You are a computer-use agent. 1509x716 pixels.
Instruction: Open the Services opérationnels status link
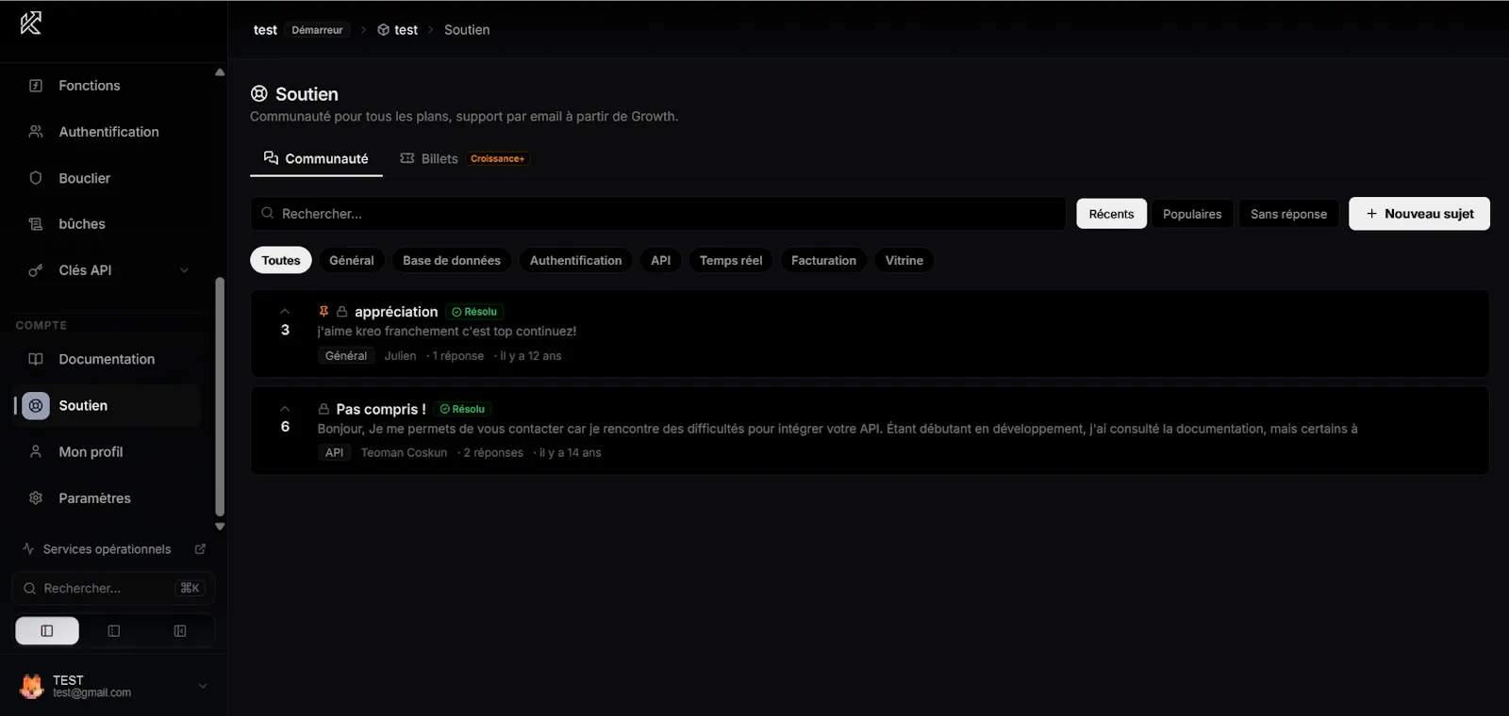(107, 549)
